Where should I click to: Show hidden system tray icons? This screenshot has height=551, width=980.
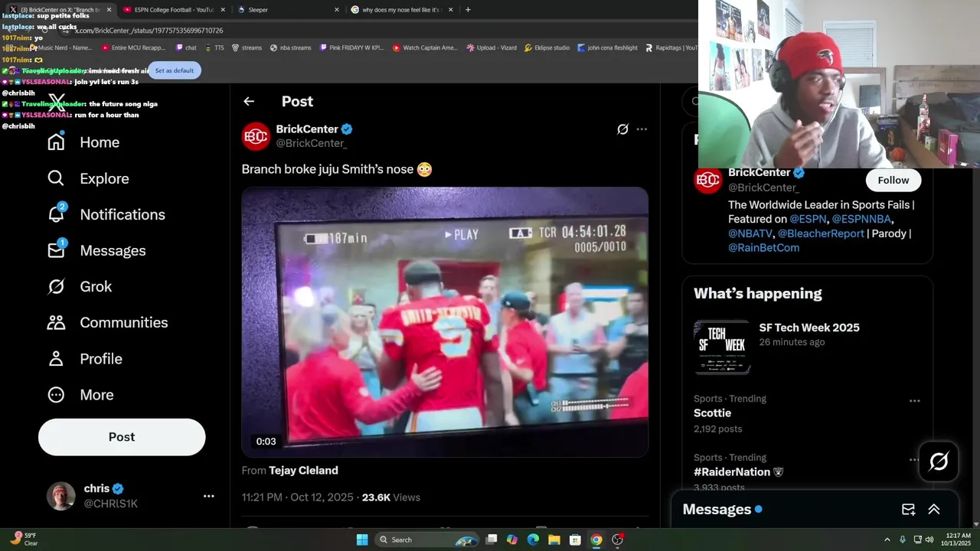pyautogui.click(x=887, y=540)
